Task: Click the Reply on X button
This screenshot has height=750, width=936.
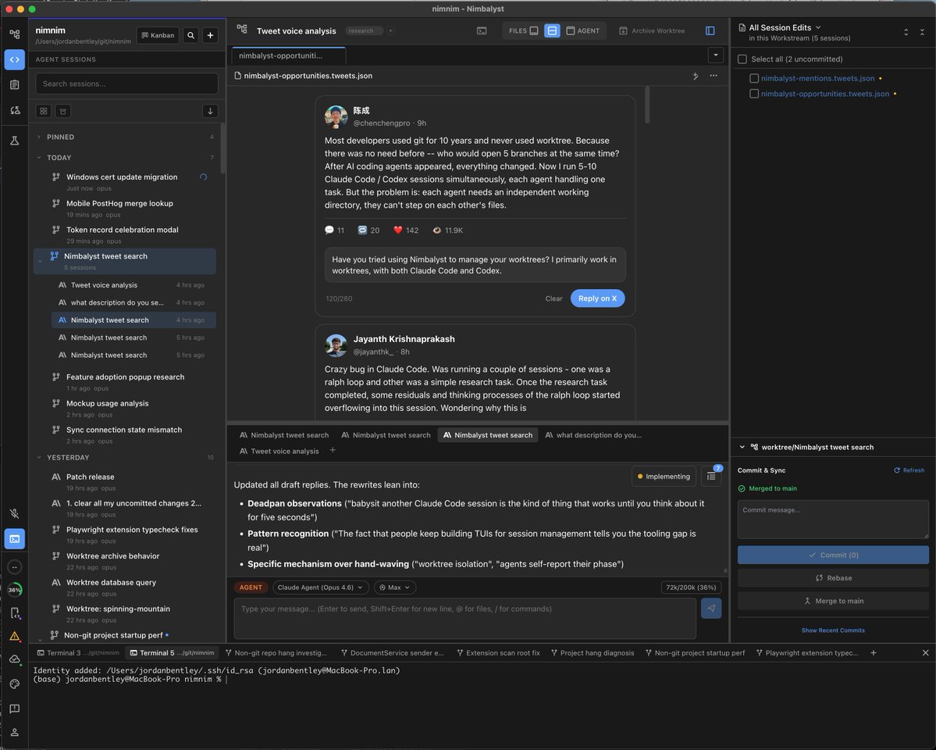Action: coord(597,298)
